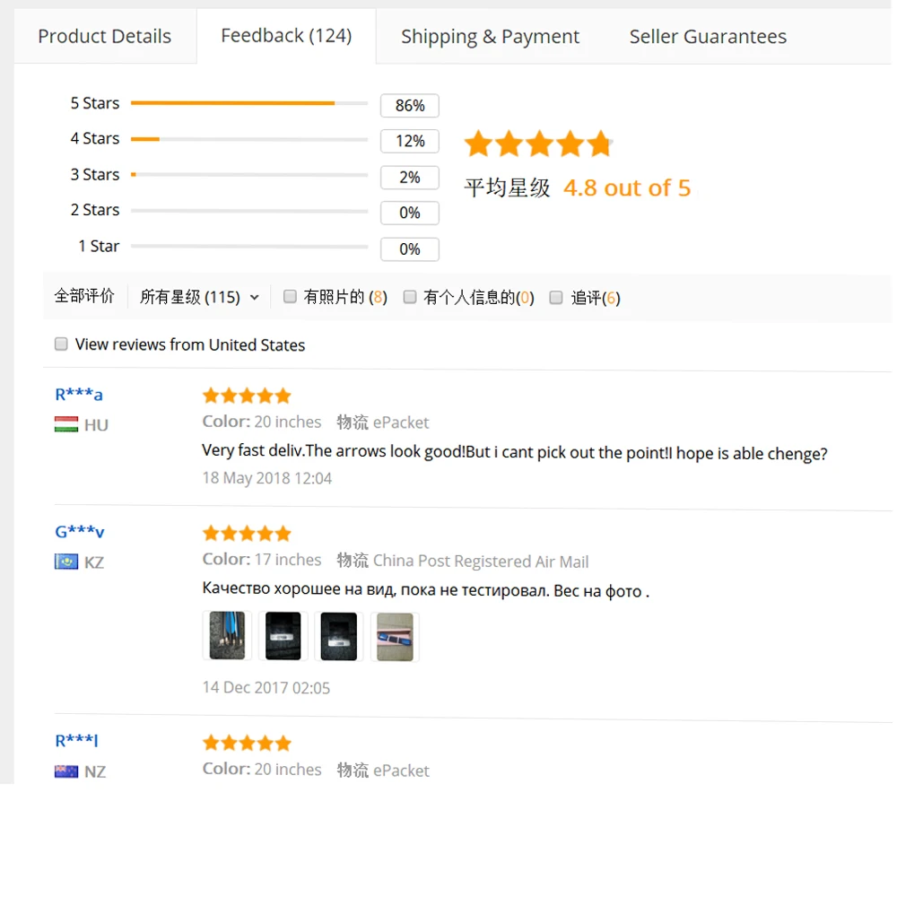Click the Kazakhstan flag icon next to KZ
Viewport: 897px width, 897px height.
tap(66, 562)
